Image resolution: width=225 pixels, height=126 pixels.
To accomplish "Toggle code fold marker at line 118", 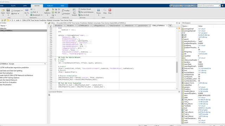I will click(x=55, y=59).
